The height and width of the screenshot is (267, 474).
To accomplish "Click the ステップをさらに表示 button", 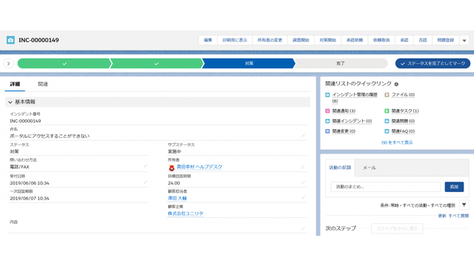I will pos(397,228).
